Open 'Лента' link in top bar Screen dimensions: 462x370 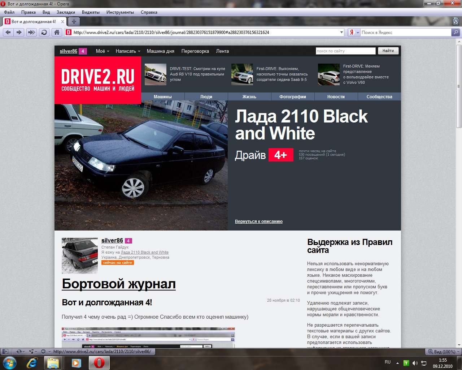click(222, 51)
